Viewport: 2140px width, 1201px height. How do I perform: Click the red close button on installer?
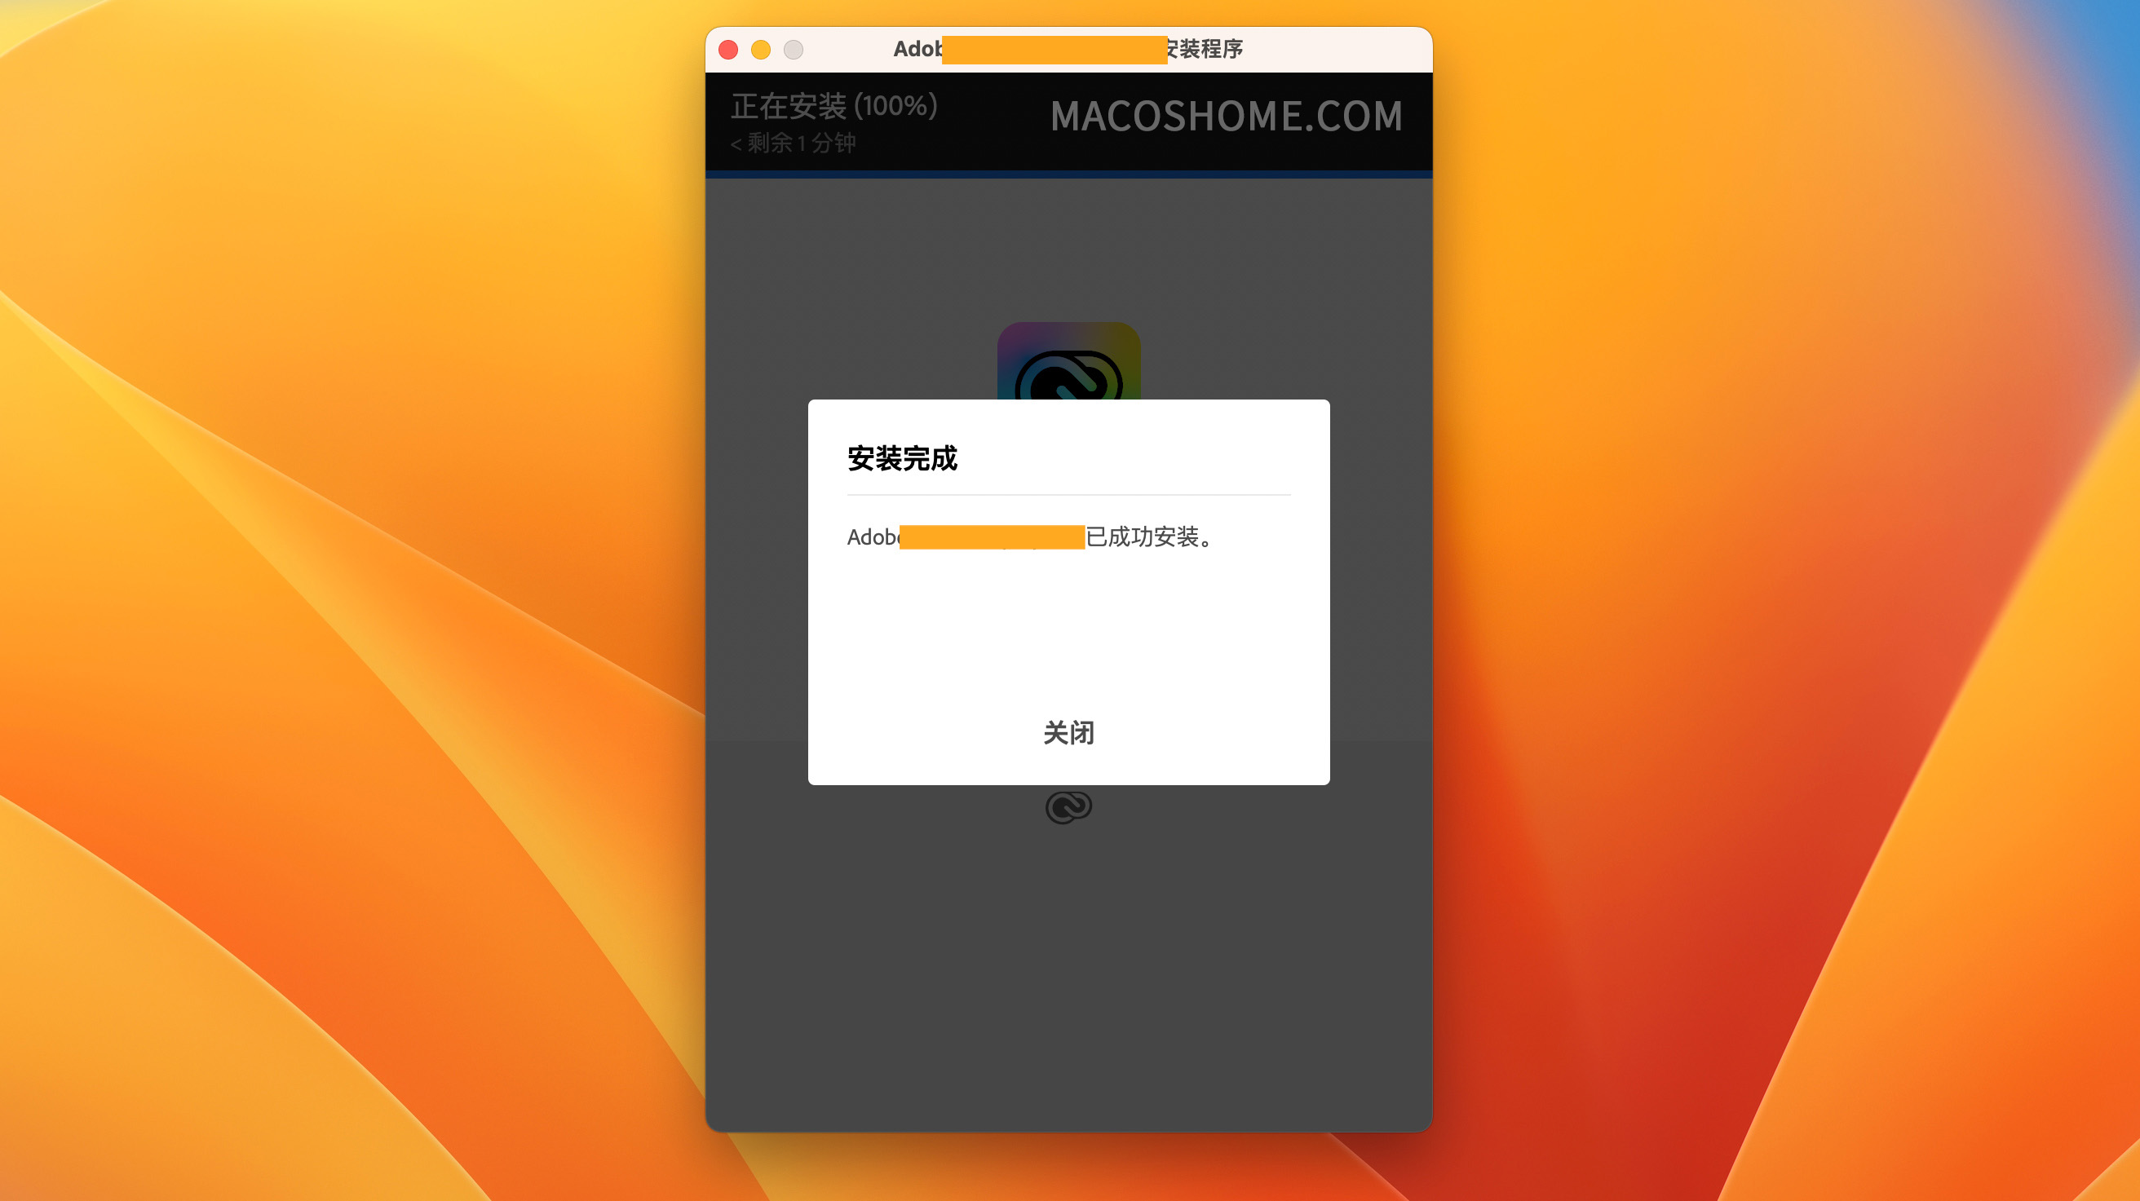coord(731,50)
